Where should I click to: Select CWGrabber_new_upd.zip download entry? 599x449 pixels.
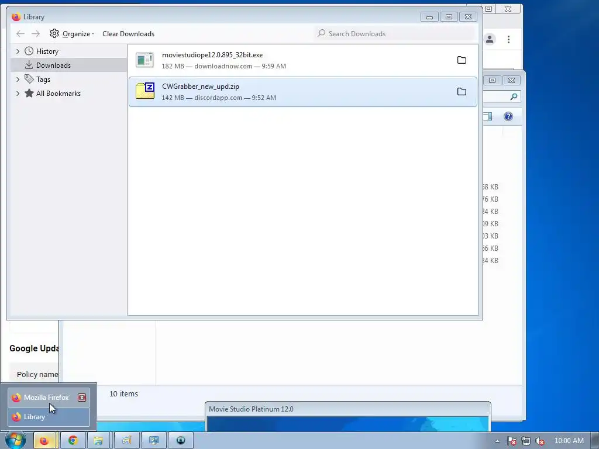tap(302, 92)
